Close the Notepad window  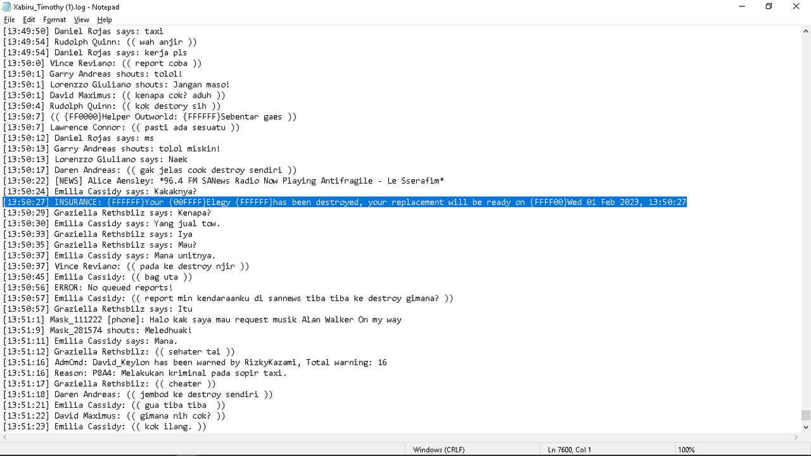[796, 6]
